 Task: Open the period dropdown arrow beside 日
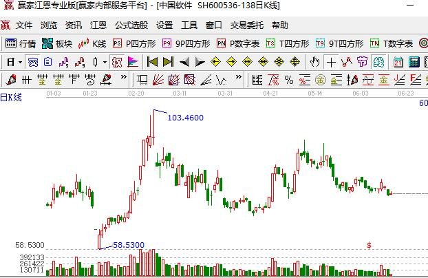[x=20, y=62]
